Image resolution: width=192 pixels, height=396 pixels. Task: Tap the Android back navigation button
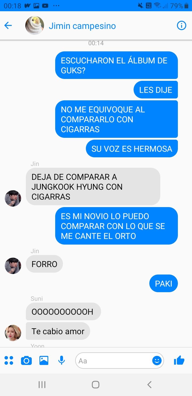tap(149, 385)
